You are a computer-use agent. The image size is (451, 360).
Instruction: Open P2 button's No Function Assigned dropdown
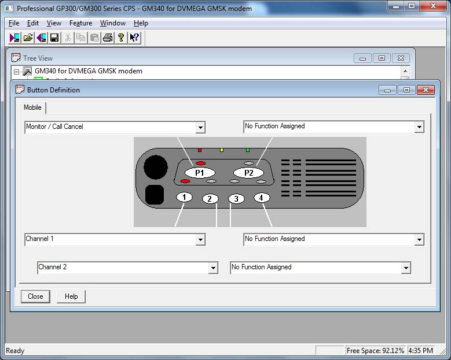pyautogui.click(x=419, y=127)
